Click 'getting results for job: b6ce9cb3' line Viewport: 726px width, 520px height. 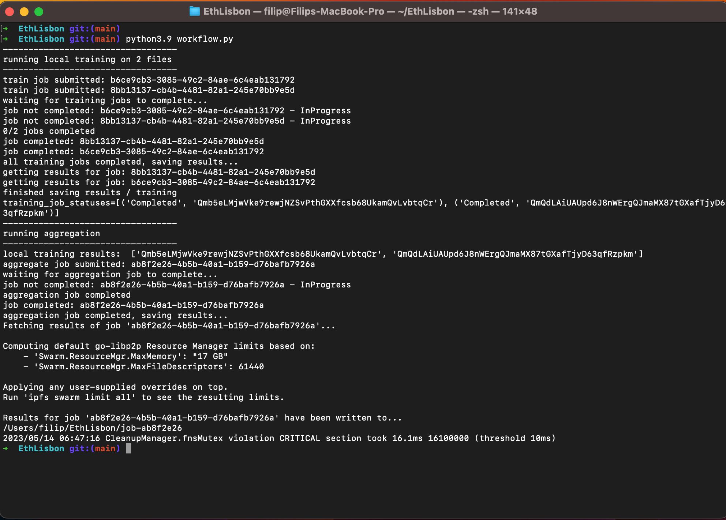click(159, 182)
